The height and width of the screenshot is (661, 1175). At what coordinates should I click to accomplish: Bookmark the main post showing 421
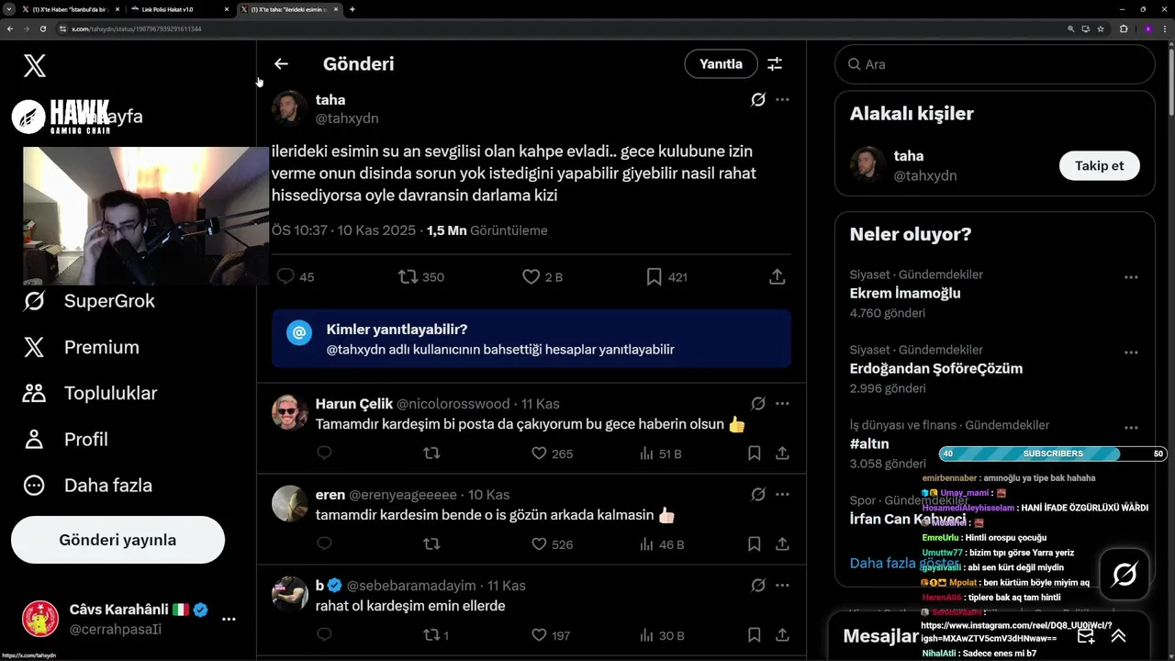(666, 276)
